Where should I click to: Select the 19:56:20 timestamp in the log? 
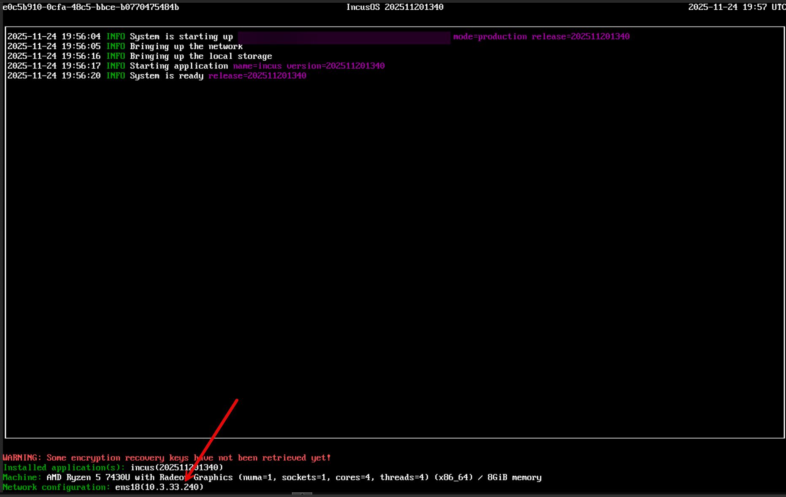pyautogui.click(x=81, y=76)
